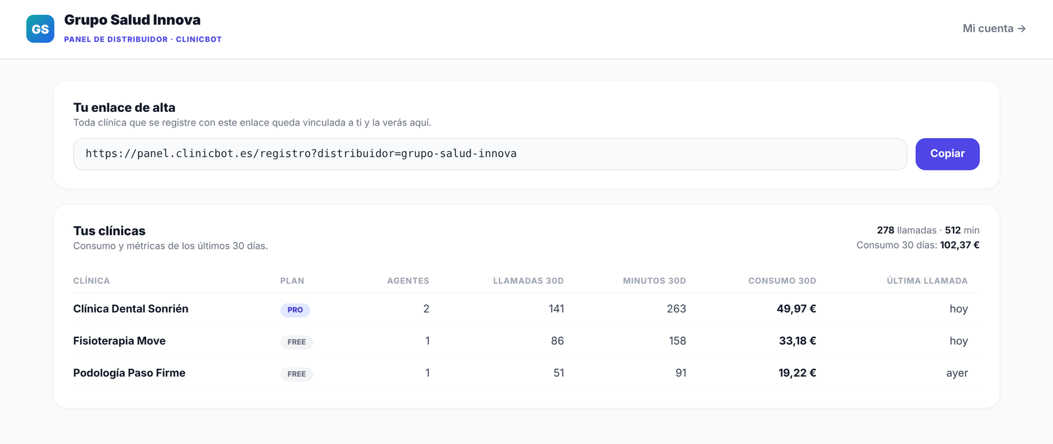Click the Toda clínica que se registre description
The height and width of the screenshot is (444, 1053).
point(252,123)
